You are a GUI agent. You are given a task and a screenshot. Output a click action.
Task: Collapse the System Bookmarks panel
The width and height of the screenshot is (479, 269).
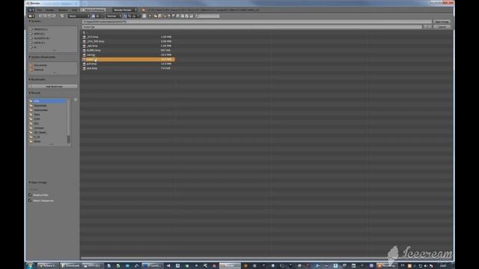30,57
